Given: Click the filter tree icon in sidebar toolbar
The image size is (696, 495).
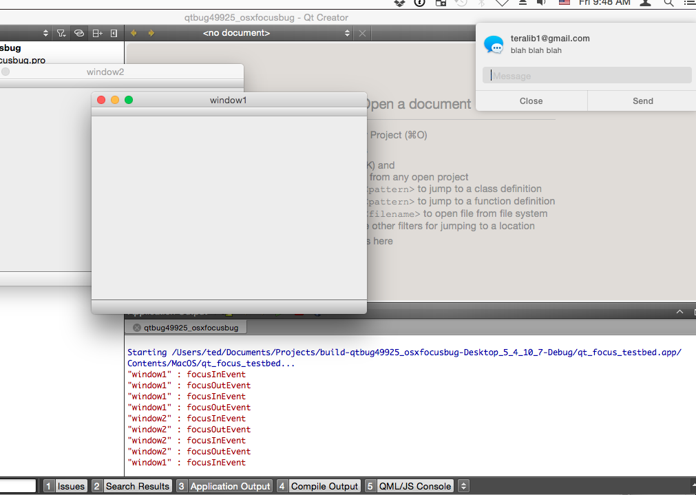Looking at the screenshot, I should [61, 33].
